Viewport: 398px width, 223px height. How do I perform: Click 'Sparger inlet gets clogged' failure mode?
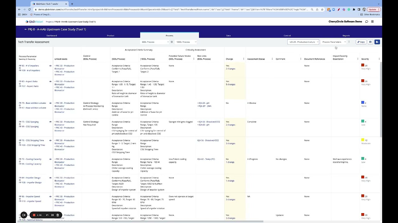pyautogui.click(x=181, y=122)
